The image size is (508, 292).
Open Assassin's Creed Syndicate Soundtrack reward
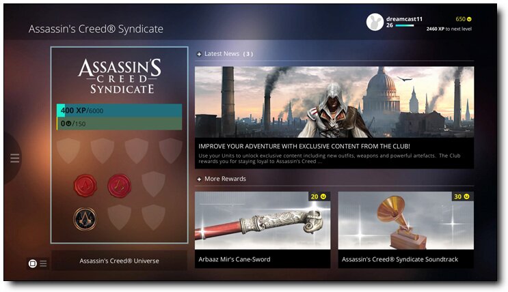[406, 230]
